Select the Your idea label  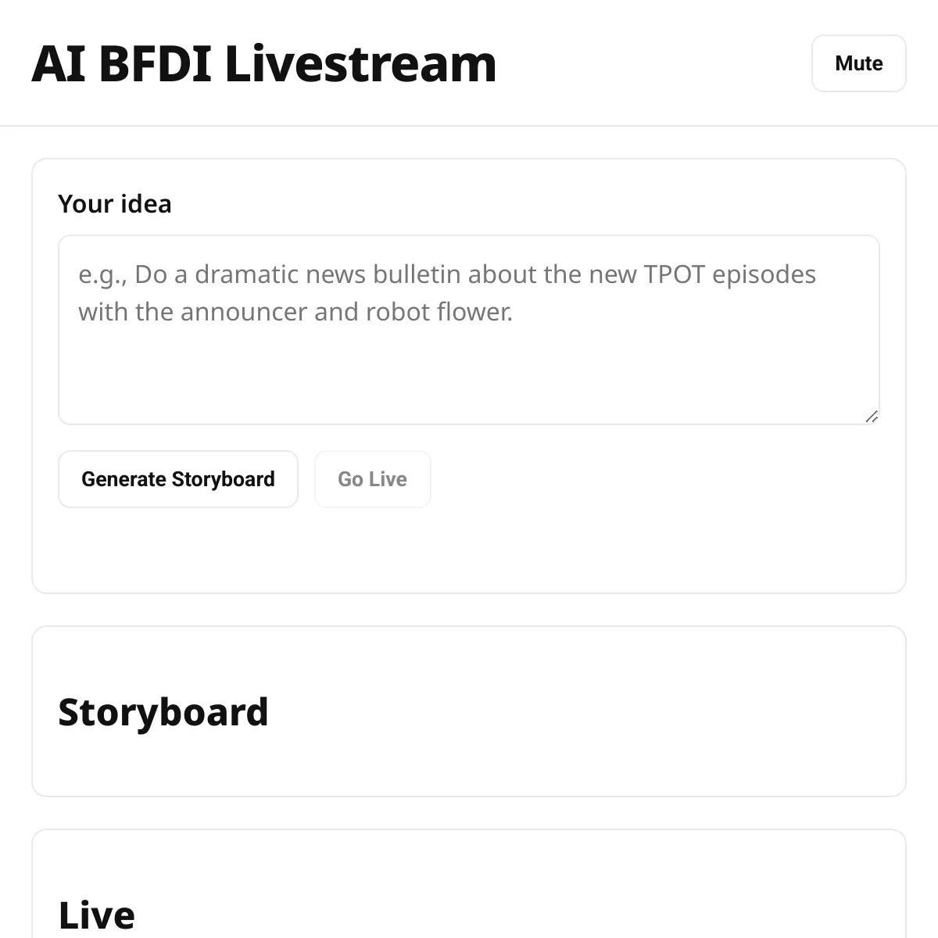pos(115,204)
